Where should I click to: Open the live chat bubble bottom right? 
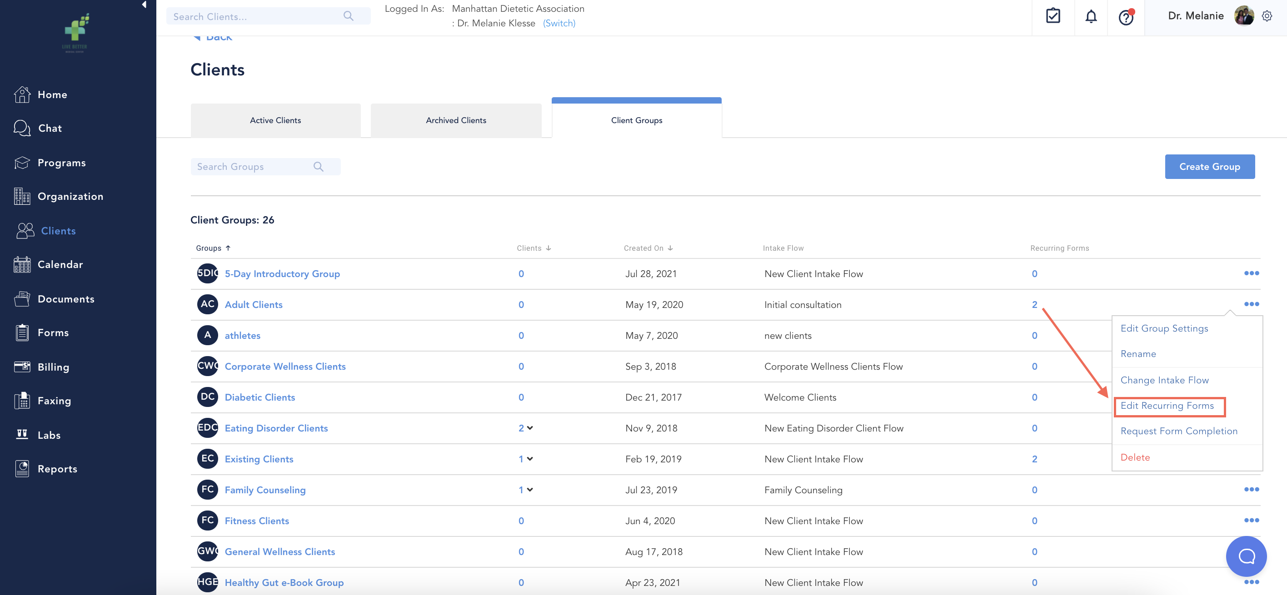pyautogui.click(x=1246, y=556)
